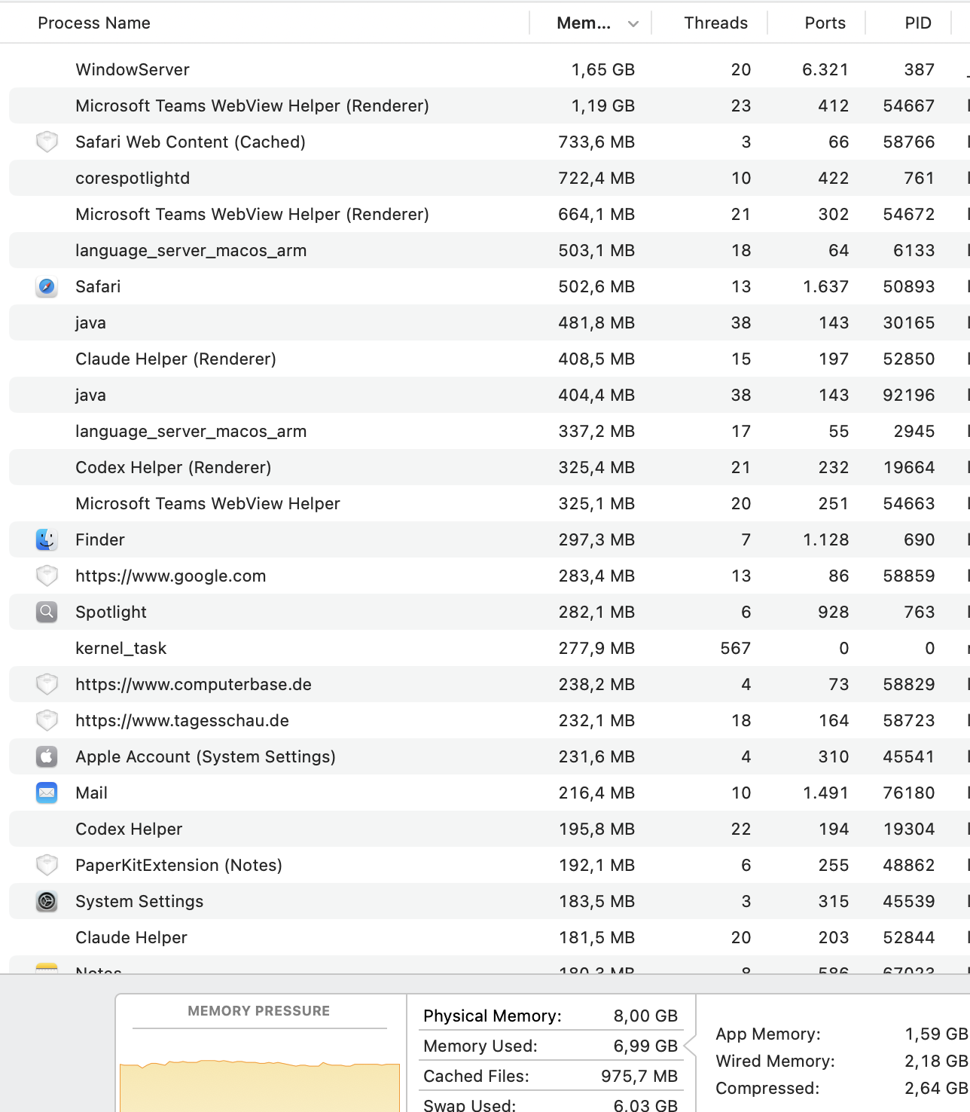The height and width of the screenshot is (1112, 970).
Task: Click the Apple Account apple icon
Action: [x=47, y=757]
